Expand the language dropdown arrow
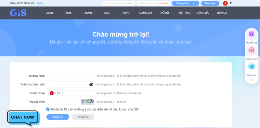The height and width of the screenshot is (128, 260). click(x=230, y=3)
